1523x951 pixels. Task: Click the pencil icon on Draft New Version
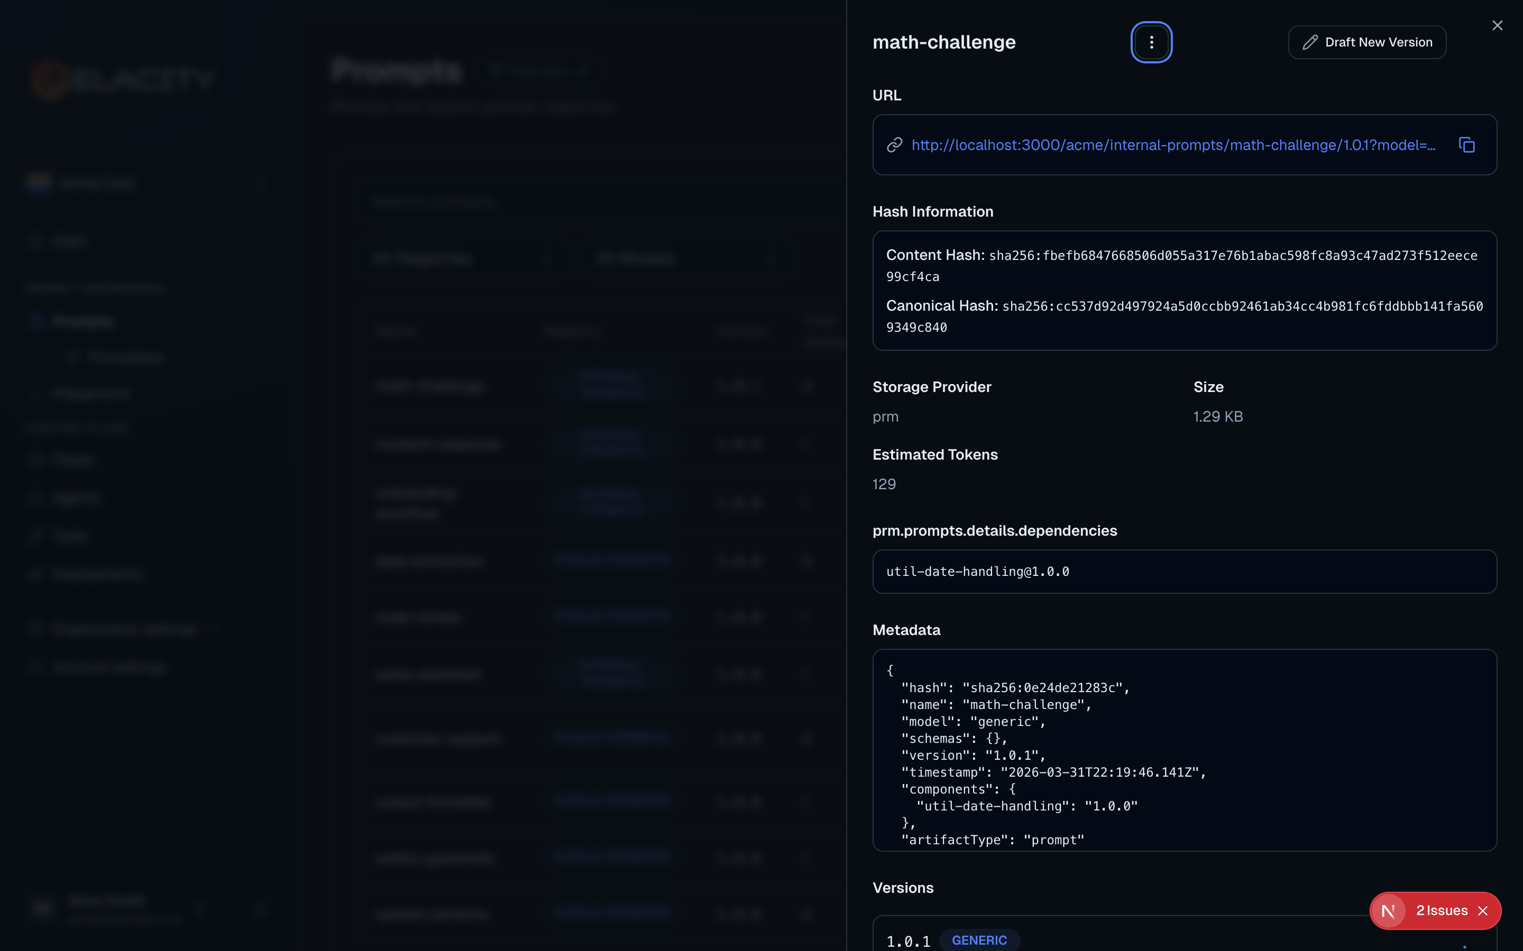[x=1311, y=42]
